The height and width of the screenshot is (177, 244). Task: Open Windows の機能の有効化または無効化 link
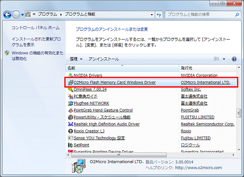(x=38, y=56)
